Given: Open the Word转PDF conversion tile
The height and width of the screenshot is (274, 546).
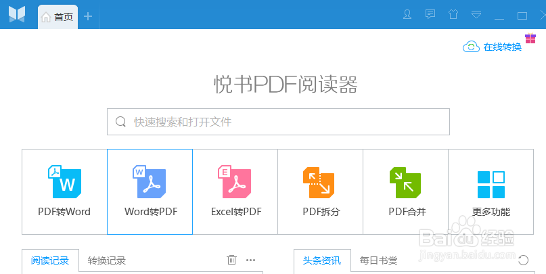Looking at the screenshot, I should click(150, 192).
